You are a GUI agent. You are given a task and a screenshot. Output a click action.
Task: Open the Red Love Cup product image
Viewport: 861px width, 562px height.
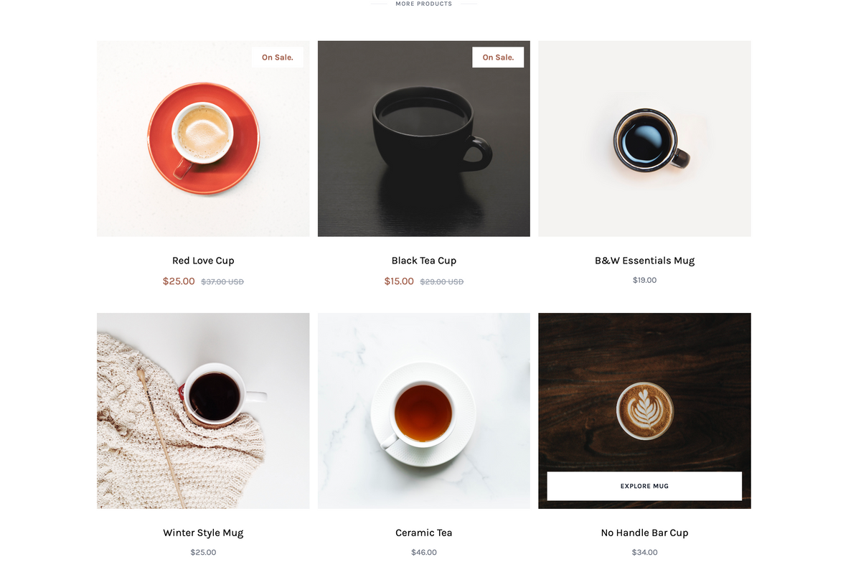click(203, 139)
